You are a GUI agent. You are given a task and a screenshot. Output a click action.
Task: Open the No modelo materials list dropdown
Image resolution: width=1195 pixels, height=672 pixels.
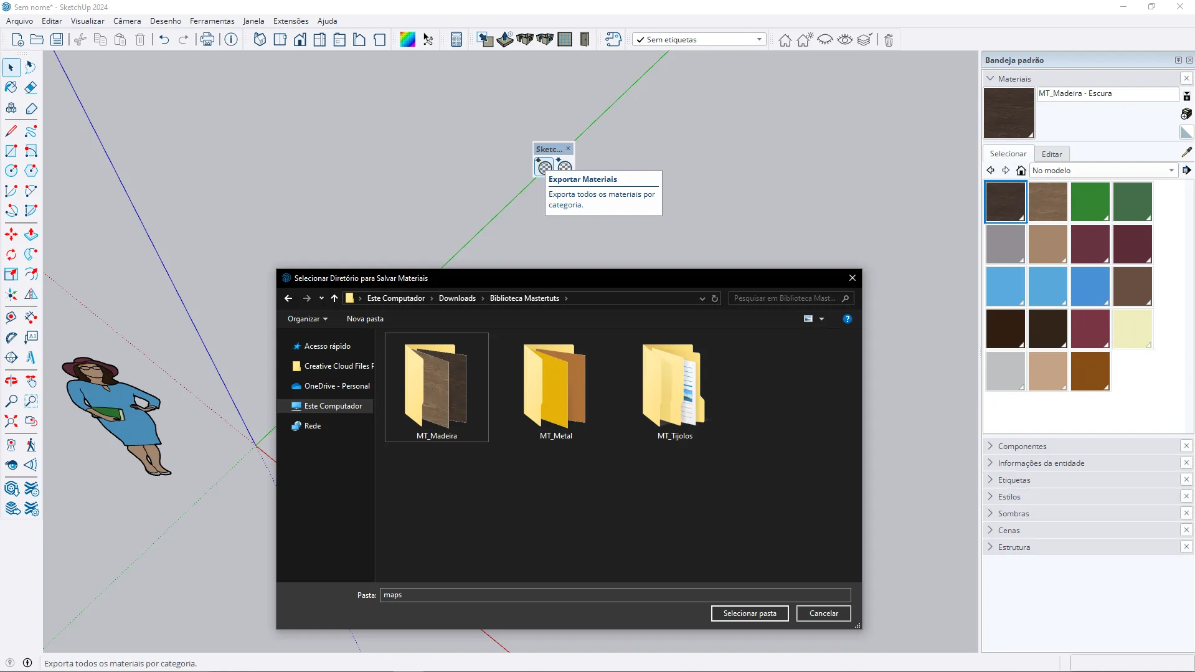click(1102, 171)
